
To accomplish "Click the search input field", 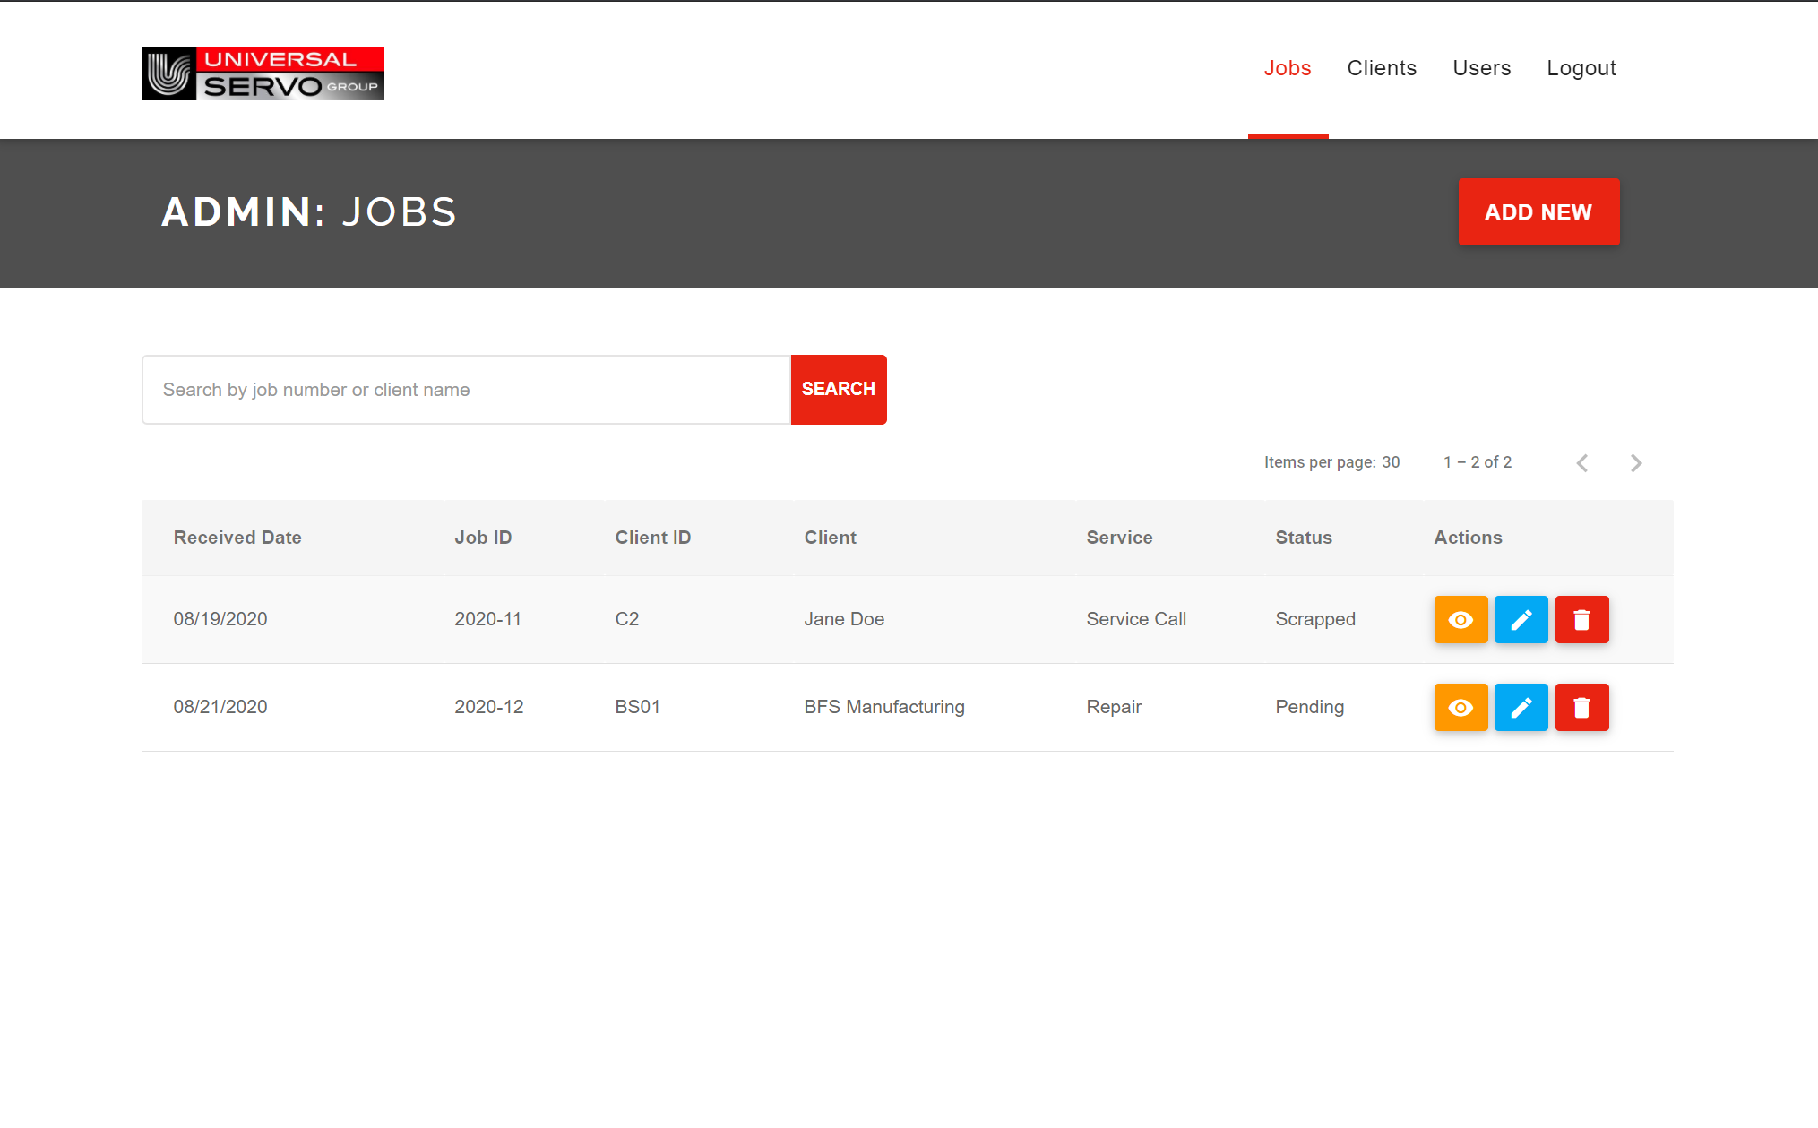I will [x=466, y=389].
